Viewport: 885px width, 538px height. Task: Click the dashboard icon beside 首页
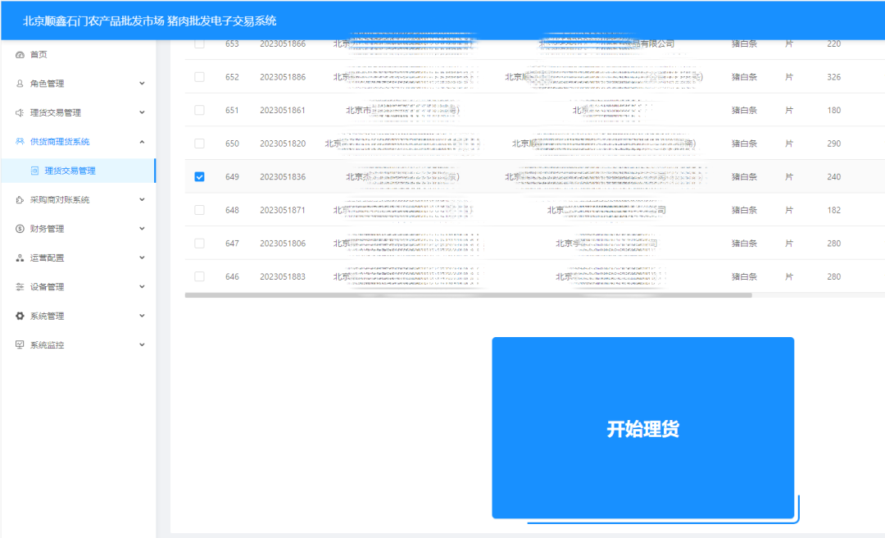pyautogui.click(x=20, y=54)
